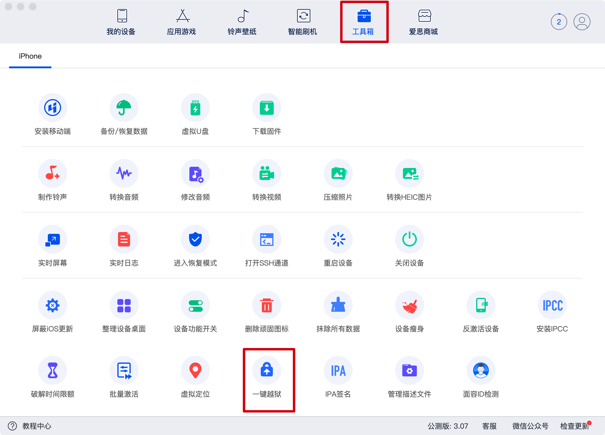
Task: Open the 安装IPCC tool
Action: 552,305
